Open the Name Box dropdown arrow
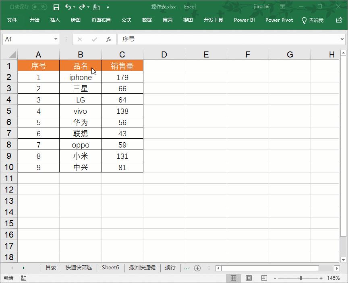 (56, 39)
